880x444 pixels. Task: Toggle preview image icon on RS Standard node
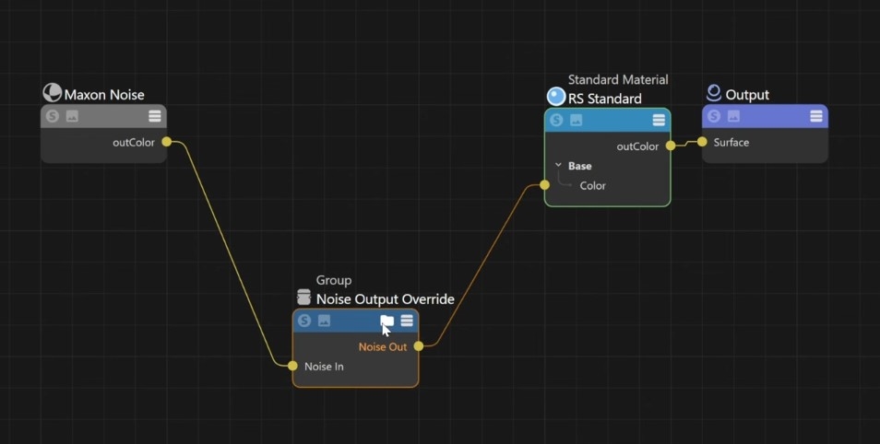coord(576,121)
